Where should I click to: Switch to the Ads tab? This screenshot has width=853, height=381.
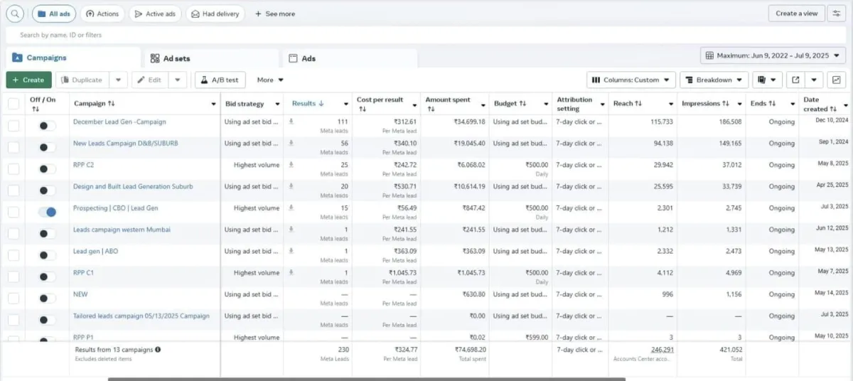coord(349,58)
